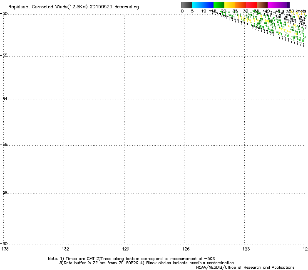Click the note 'Data buffer is 22 hrs'
308x270 pixels.
tap(84, 263)
